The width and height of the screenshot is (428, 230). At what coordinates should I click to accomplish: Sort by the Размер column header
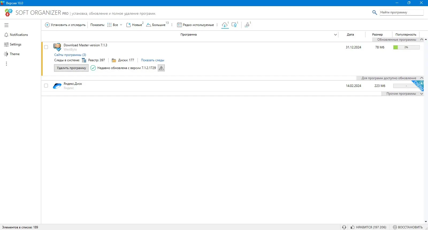pos(377,34)
